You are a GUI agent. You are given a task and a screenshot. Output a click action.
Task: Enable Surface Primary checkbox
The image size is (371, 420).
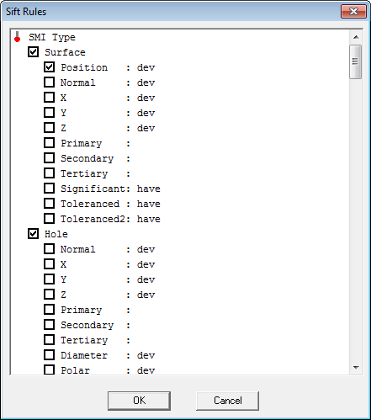click(x=50, y=143)
